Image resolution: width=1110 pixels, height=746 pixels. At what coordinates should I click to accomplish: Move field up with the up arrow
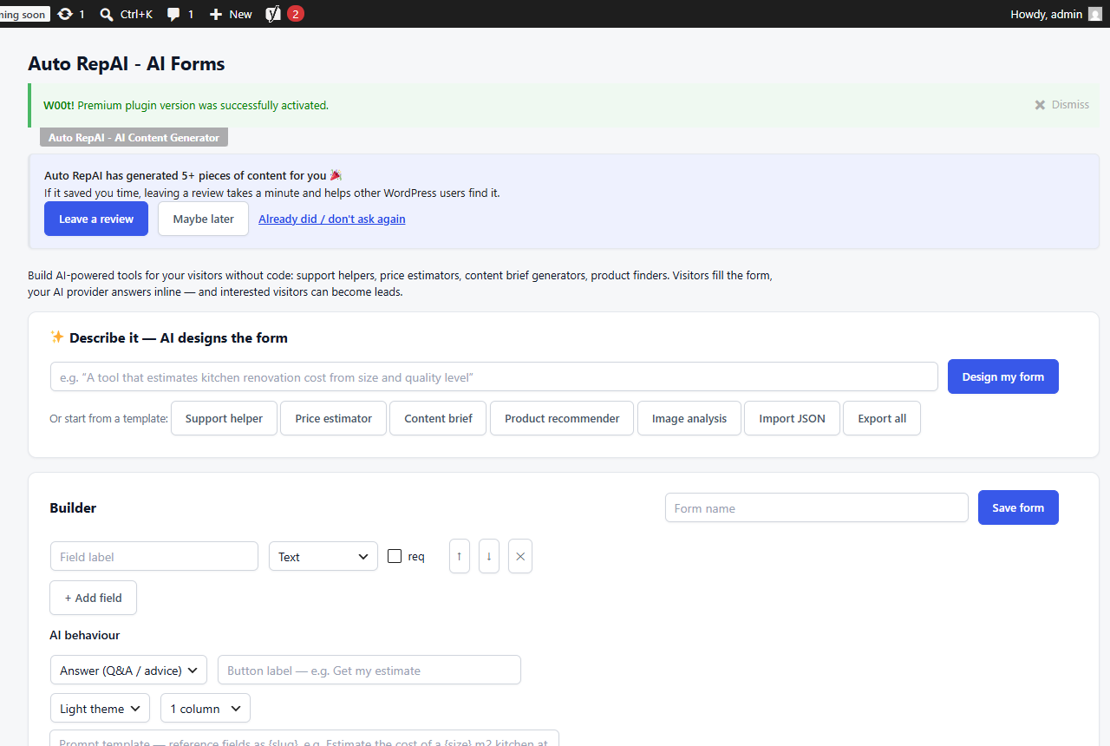pos(460,556)
